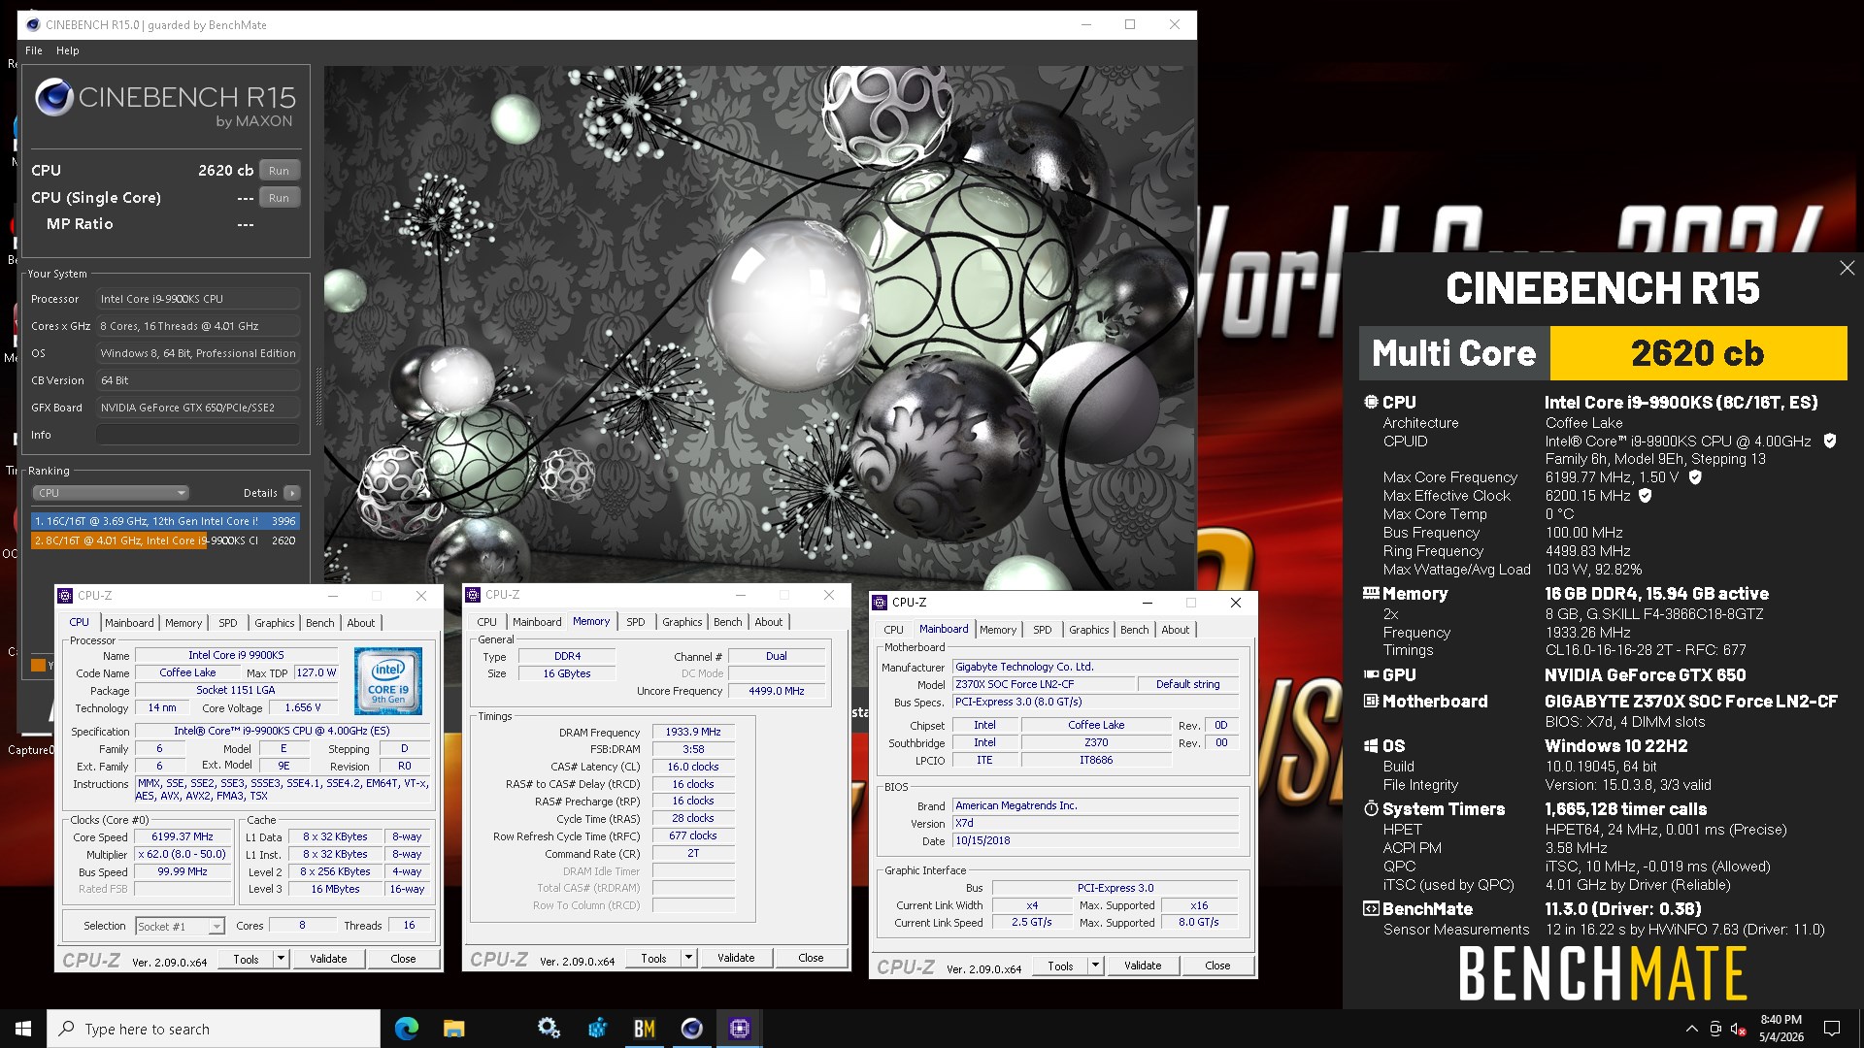Click the Uncore Frequency value 4499.0 MHz
This screenshot has height=1048, width=1864.
tap(777, 691)
